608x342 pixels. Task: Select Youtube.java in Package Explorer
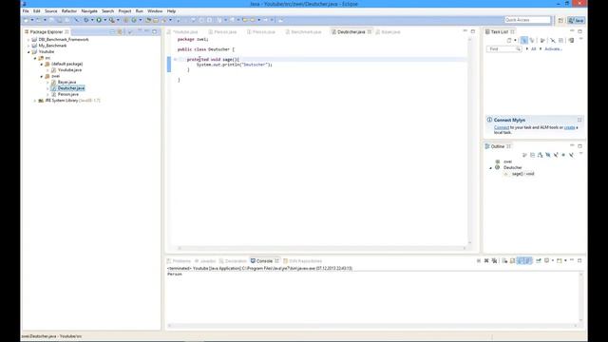coord(69,70)
